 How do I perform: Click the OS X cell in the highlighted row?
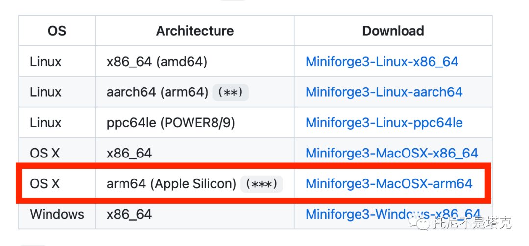[x=45, y=184]
